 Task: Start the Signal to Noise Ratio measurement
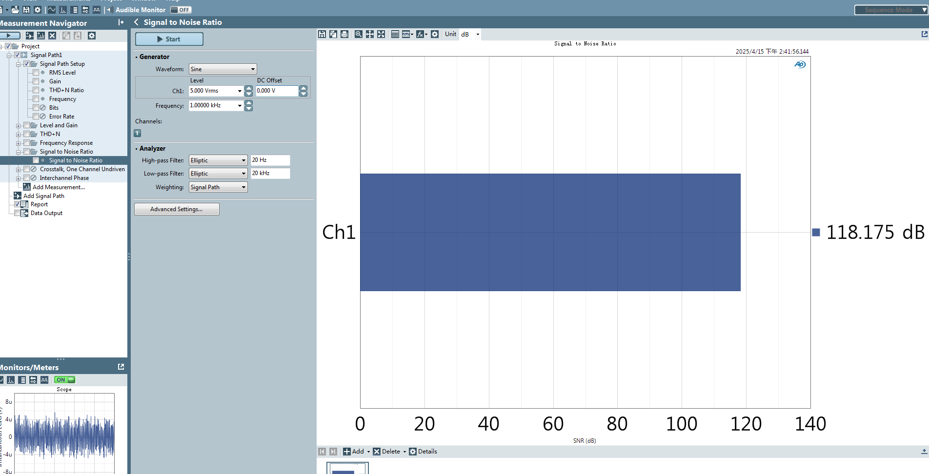(x=169, y=39)
